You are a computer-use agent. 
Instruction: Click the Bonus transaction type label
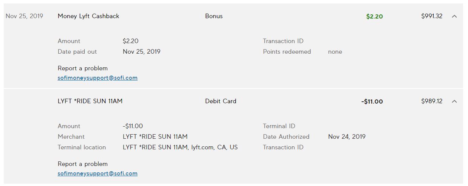tap(214, 16)
